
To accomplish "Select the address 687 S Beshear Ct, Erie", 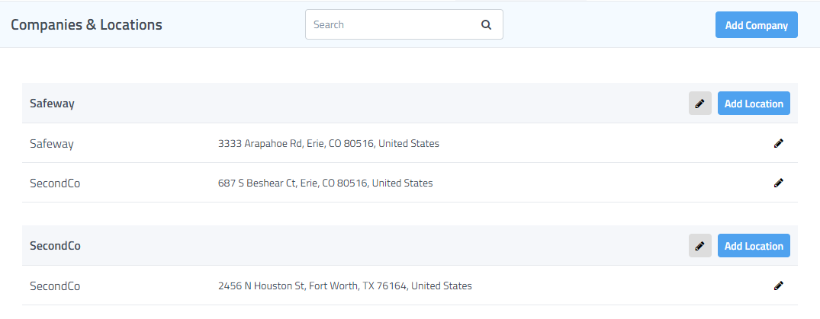I will tap(325, 183).
